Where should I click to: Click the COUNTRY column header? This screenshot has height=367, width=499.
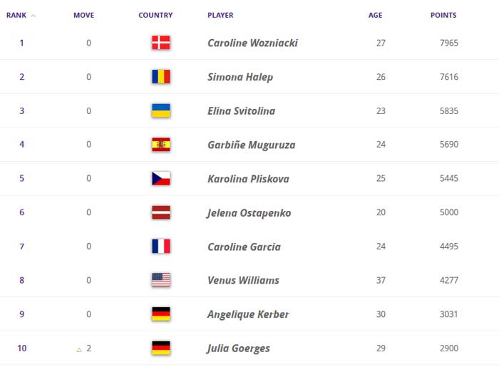[x=155, y=16]
